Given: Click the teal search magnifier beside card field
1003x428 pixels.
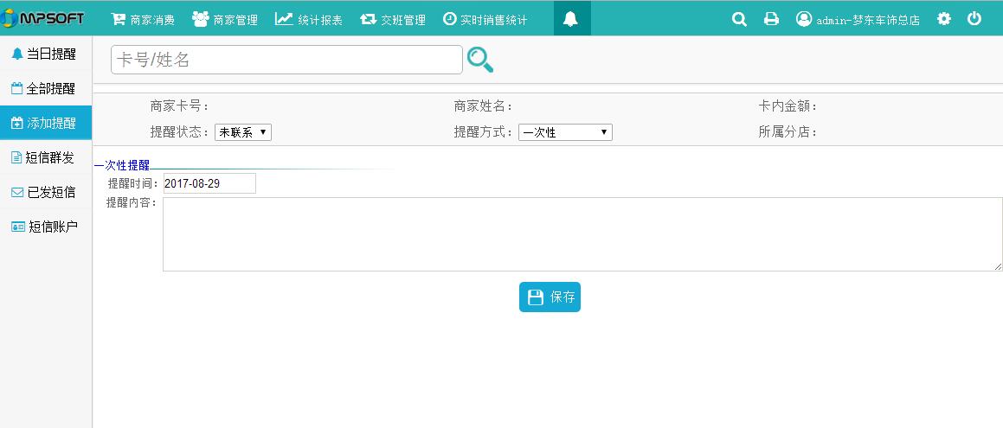Looking at the screenshot, I should click(479, 60).
